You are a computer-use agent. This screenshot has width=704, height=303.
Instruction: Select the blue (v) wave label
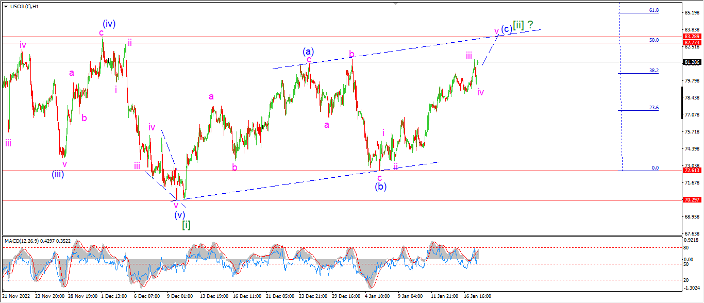point(179,214)
